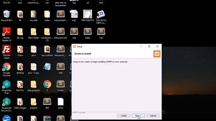Select the New folder icon

[34, 32]
